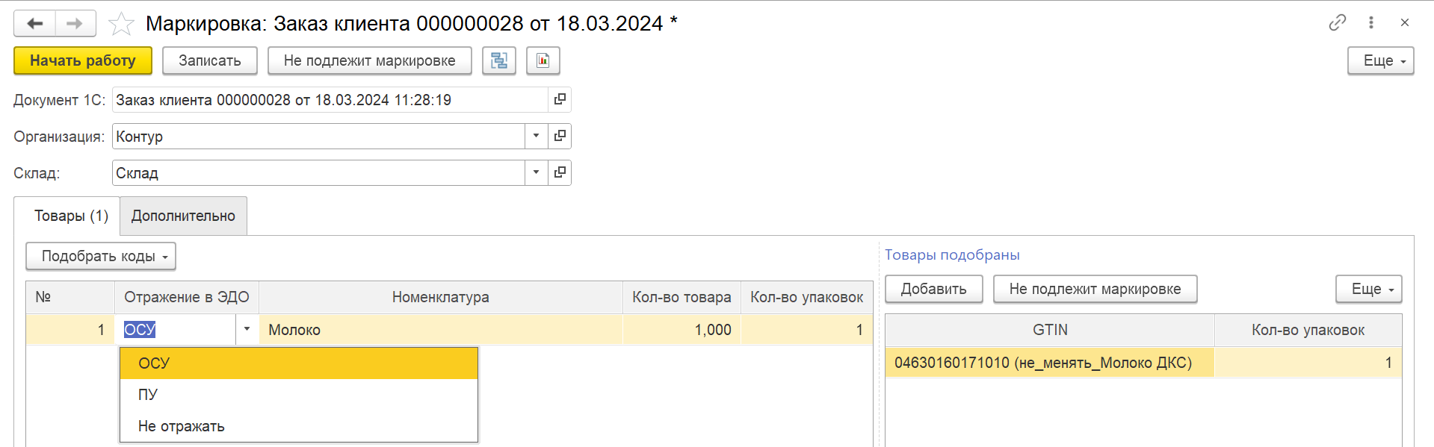Click top Не подлежит маркировке button
The image size is (1434, 447).
pyautogui.click(x=370, y=60)
